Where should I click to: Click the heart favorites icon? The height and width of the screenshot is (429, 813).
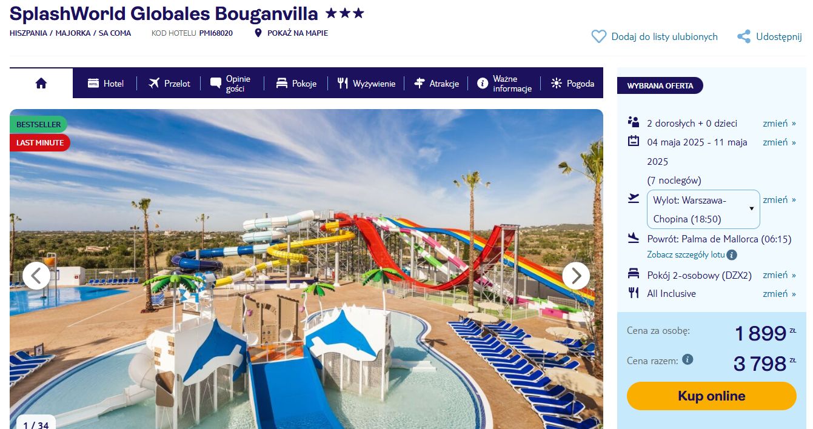point(598,37)
